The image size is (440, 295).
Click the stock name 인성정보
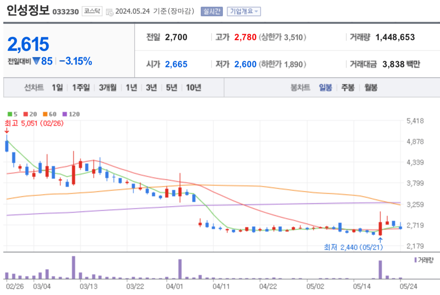pyautogui.click(x=28, y=10)
